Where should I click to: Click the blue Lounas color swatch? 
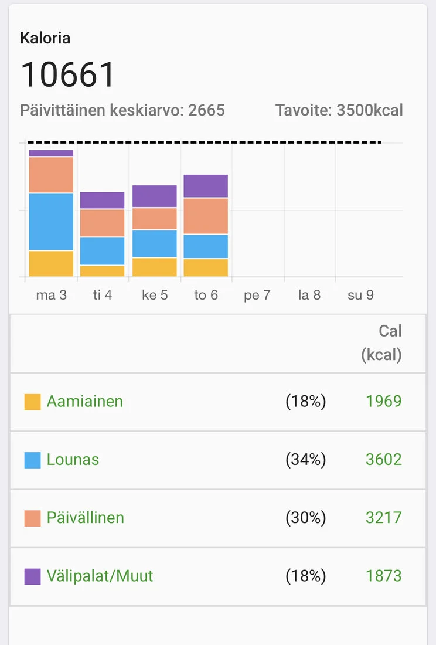coord(32,460)
